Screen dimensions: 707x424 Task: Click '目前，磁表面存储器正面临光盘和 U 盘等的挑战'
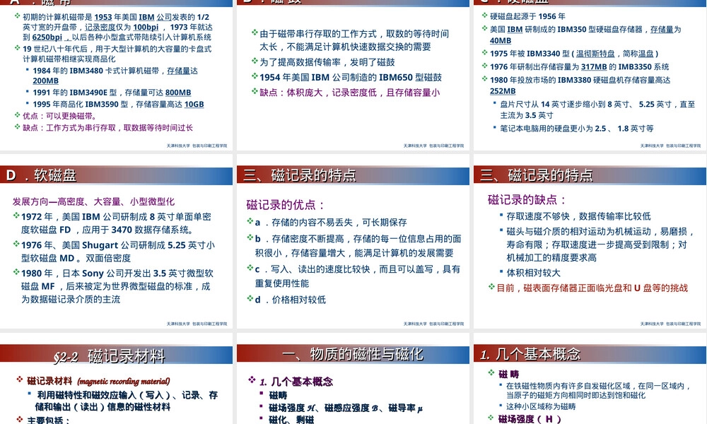592,288
